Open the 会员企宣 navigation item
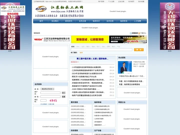The height and width of the screenshot is (135, 180). pos(82,21)
